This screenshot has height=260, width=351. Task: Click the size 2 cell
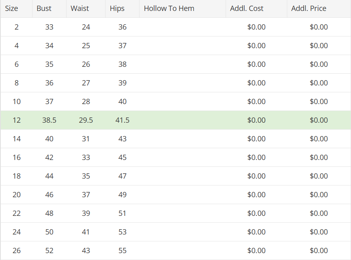[x=16, y=27]
